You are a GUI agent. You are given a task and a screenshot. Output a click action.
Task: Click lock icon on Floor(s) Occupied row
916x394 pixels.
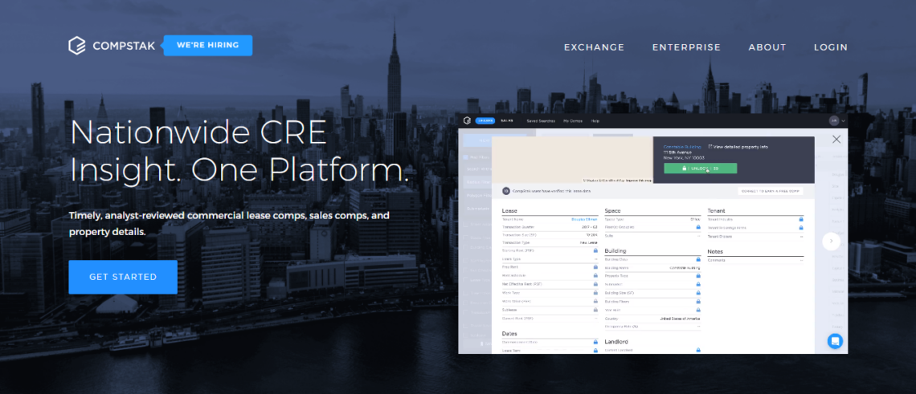point(698,227)
